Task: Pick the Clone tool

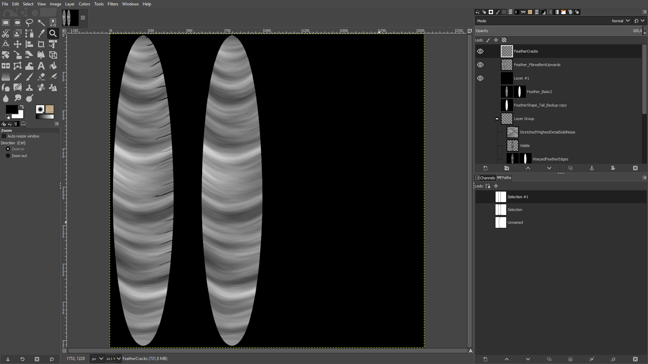Action: pos(29,88)
